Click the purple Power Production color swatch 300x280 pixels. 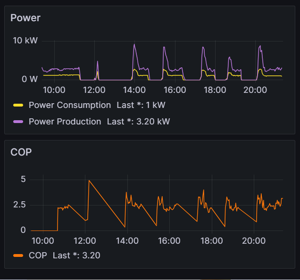18,122
